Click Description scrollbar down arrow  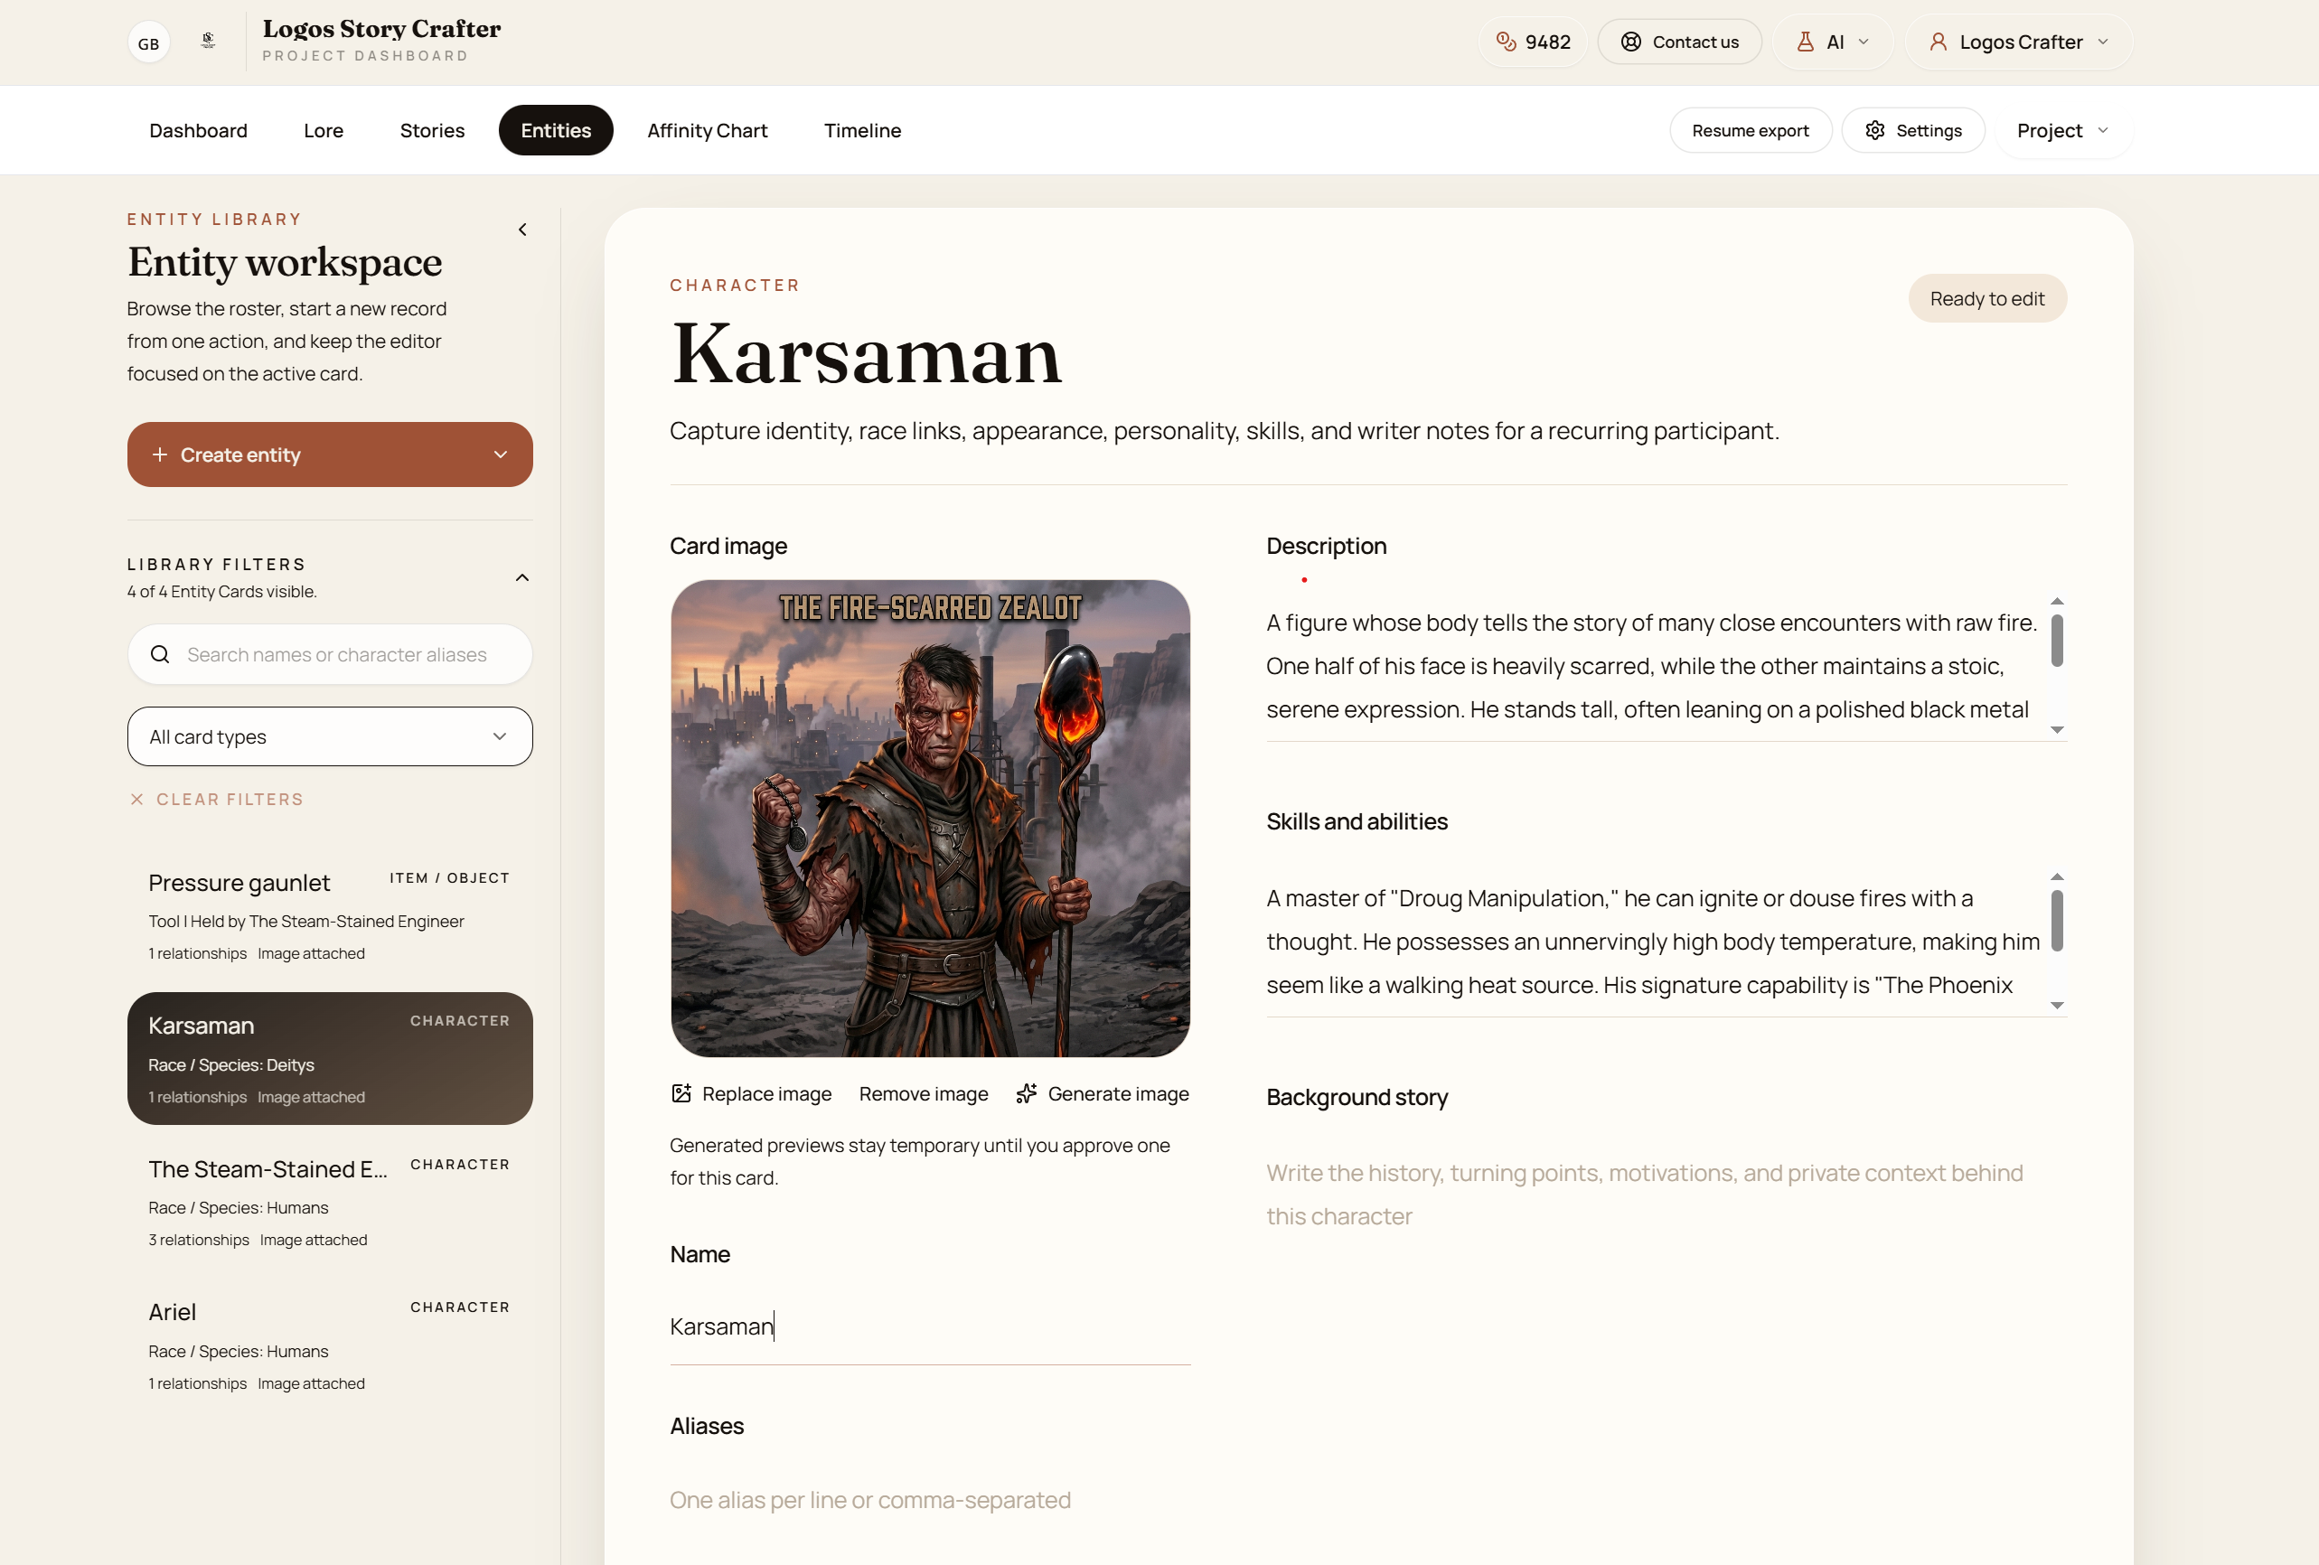2057,730
